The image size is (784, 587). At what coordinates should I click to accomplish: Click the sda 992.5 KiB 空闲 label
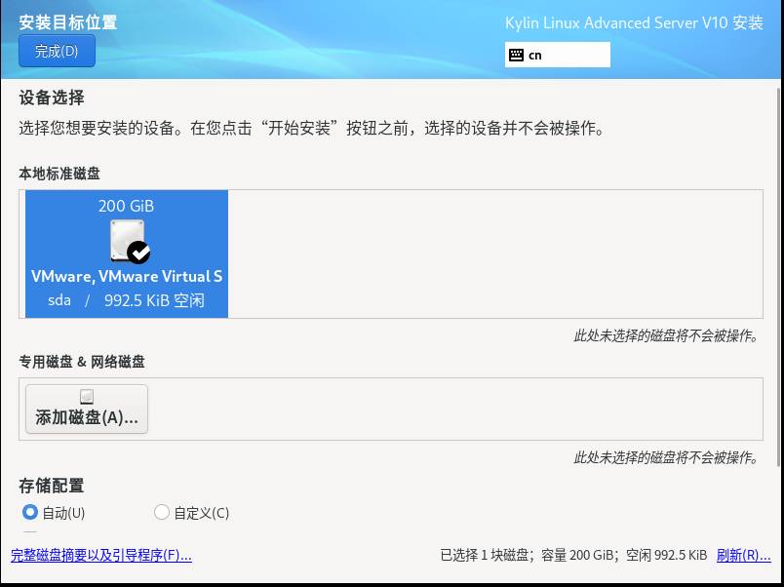[127, 300]
